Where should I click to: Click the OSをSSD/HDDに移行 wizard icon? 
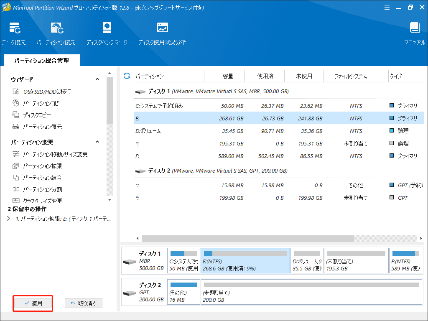coord(16,92)
